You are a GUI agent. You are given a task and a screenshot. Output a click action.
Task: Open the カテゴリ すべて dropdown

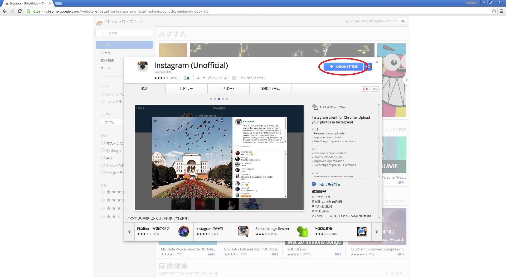[x=112, y=122]
